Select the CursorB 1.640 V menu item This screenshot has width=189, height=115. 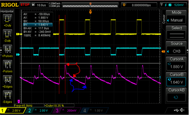click(x=176, y=80)
